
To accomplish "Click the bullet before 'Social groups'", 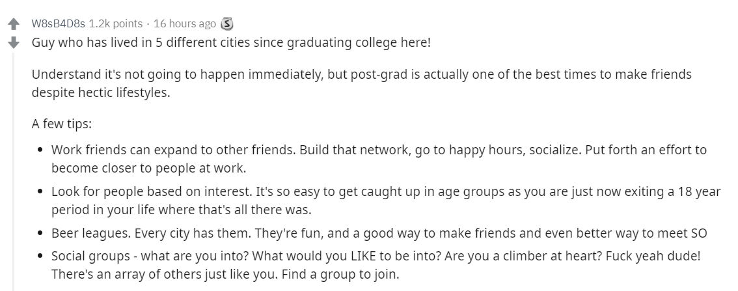I will pos(41,257).
